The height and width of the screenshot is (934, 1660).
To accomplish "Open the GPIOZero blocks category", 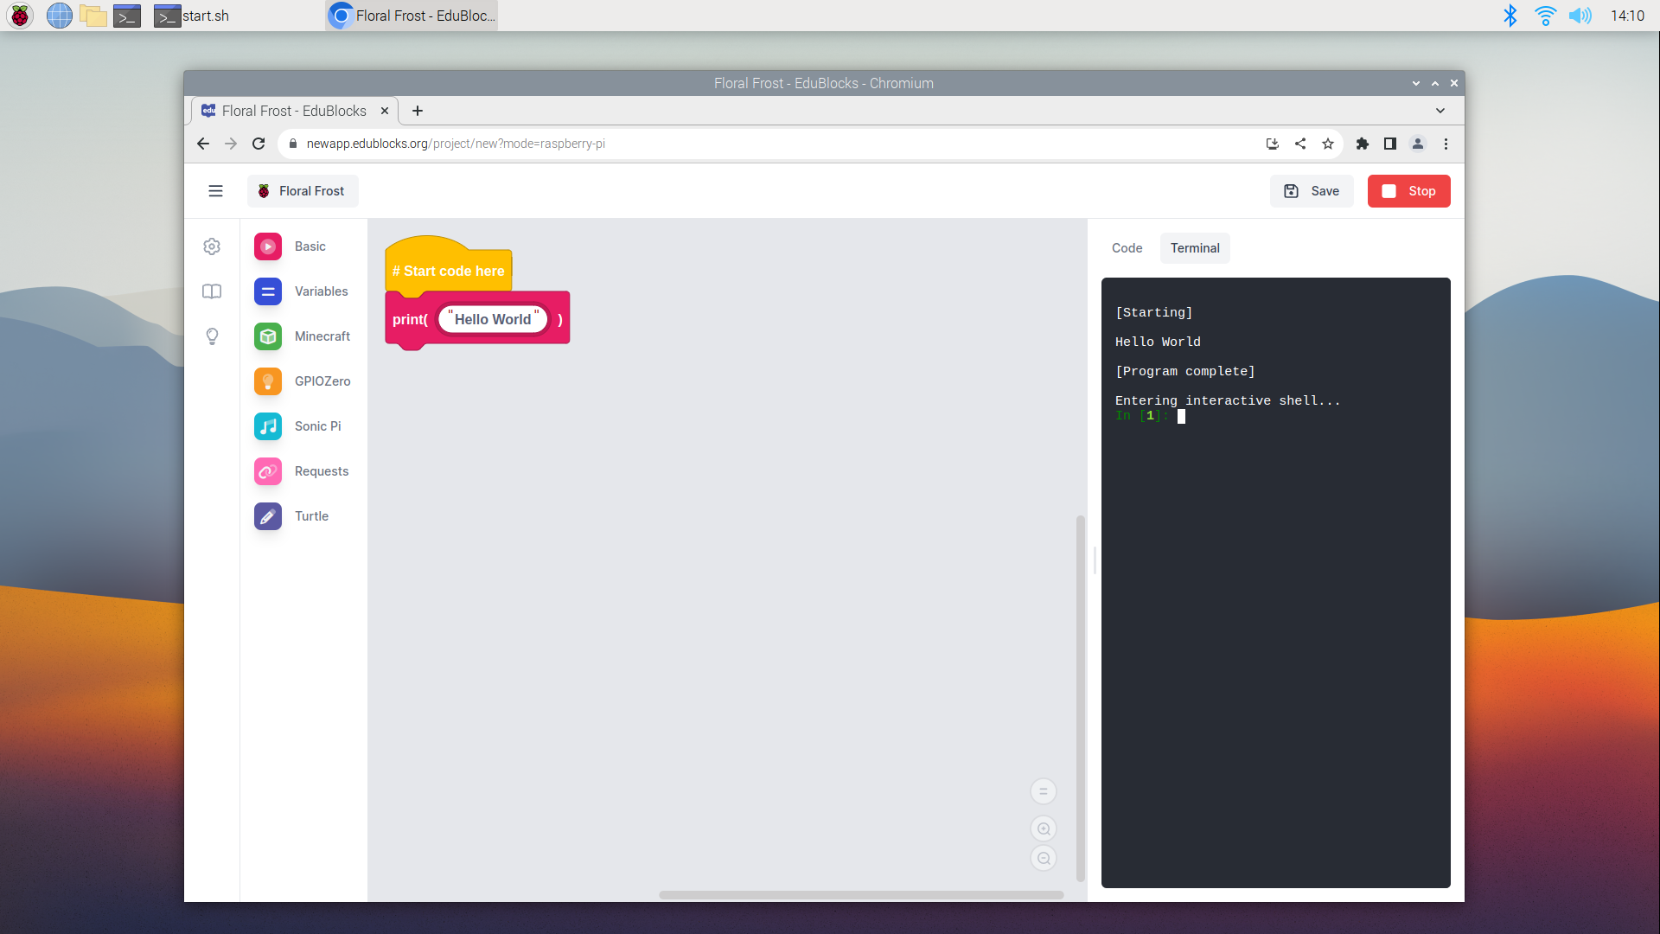I will [302, 381].
